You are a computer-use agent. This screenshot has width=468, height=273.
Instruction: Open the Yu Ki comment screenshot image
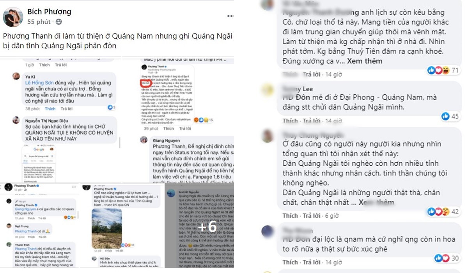coord(61,118)
